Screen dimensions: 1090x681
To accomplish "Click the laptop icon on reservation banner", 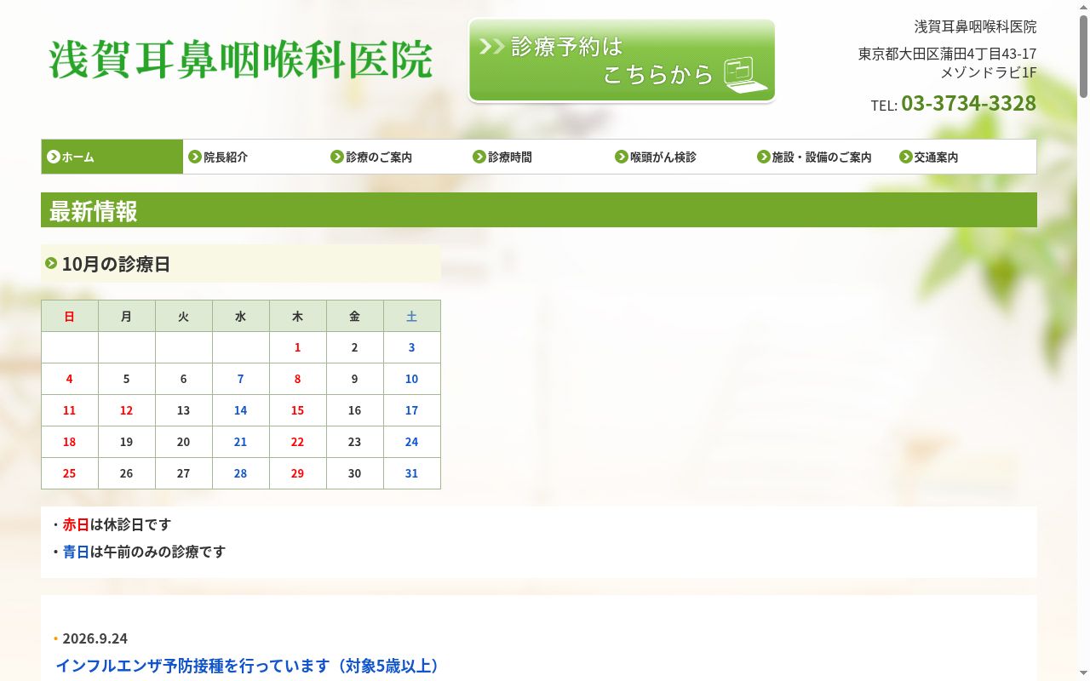I will click(x=746, y=75).
